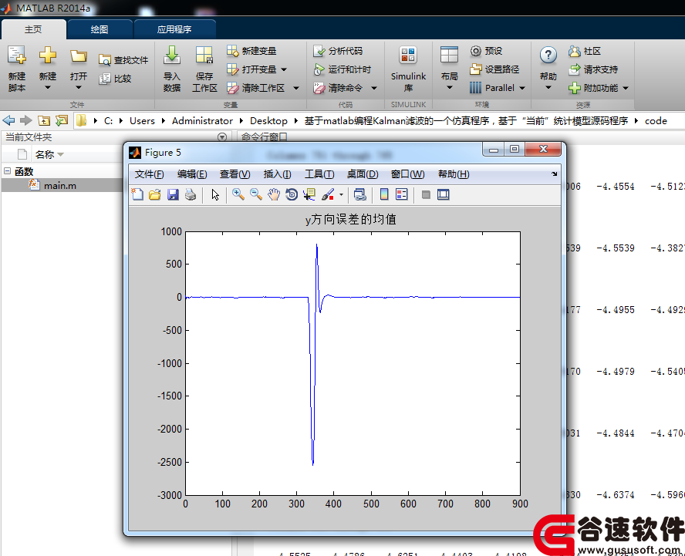
Task: Collapse the 函数 group in file list
Action: (x=8, y=171)
